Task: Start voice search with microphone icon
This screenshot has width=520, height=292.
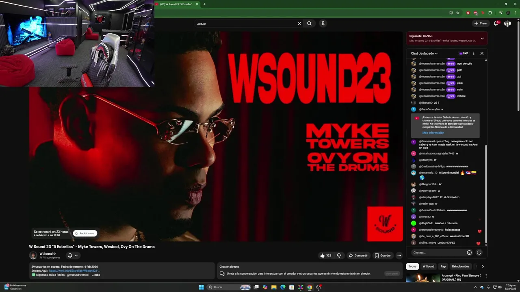Action: coord(323,24)
